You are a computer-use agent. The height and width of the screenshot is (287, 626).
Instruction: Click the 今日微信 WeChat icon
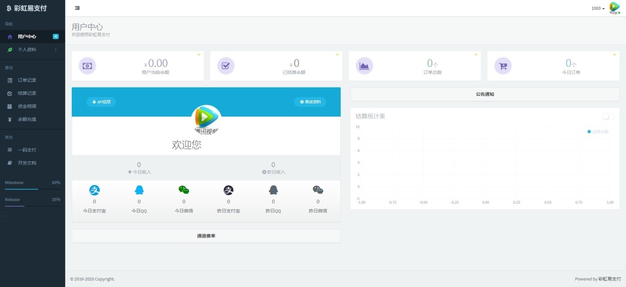coord(184,190)
